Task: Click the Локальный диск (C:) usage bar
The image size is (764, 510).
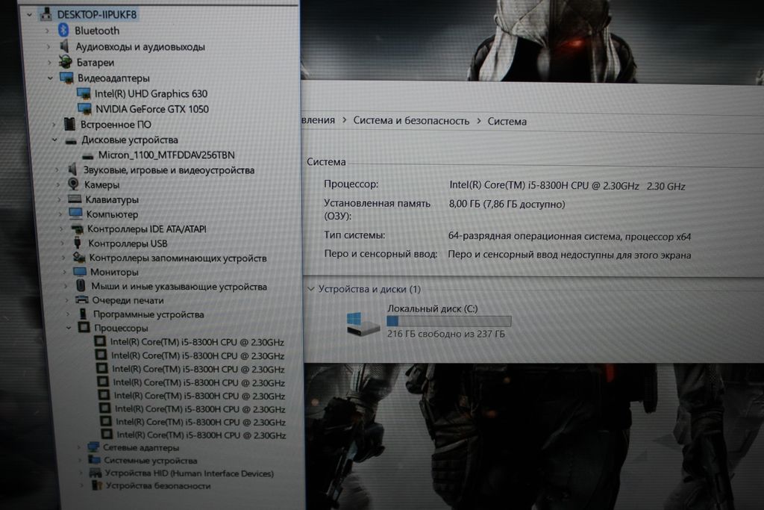Action: click(x=448, y=321)
